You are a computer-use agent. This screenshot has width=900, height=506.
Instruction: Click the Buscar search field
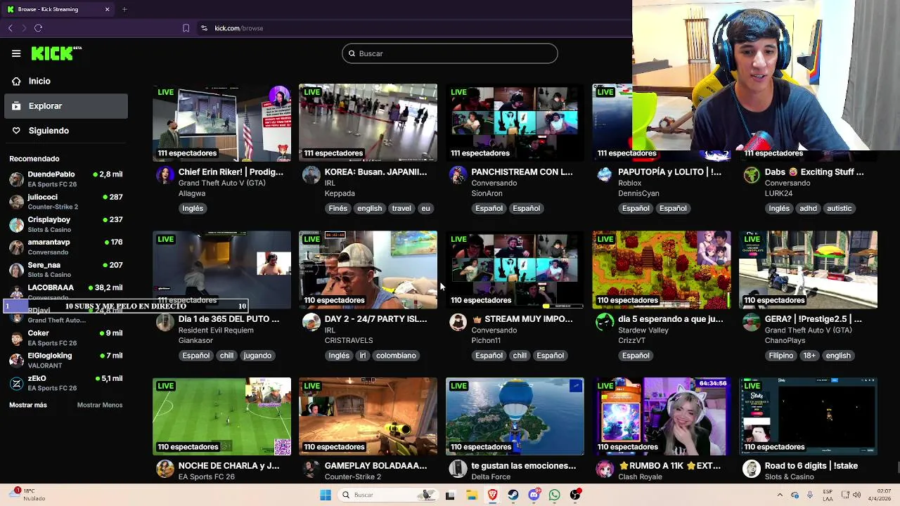[450, 53]
